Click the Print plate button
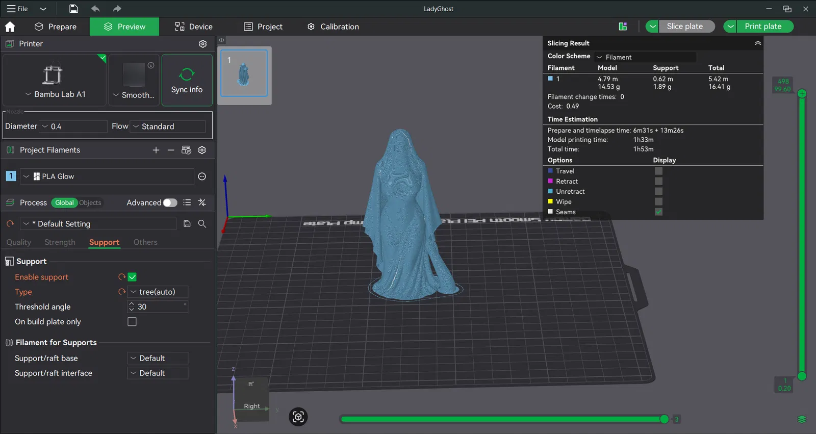 [763, 27]
